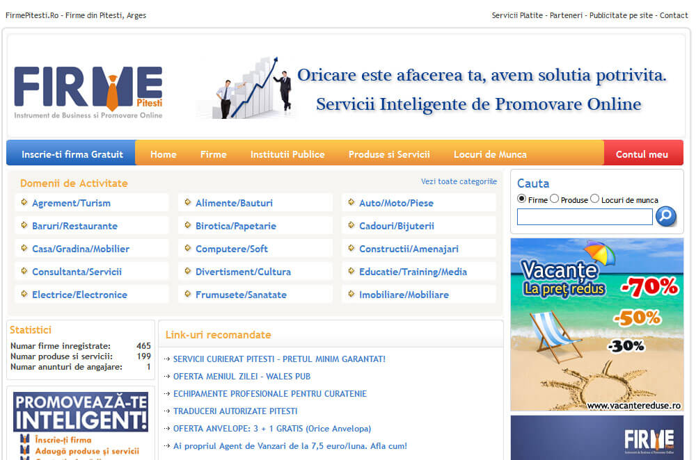Open the Institutii Publice menu item
This screenshot has height=460, width=696.
[287, 154]
